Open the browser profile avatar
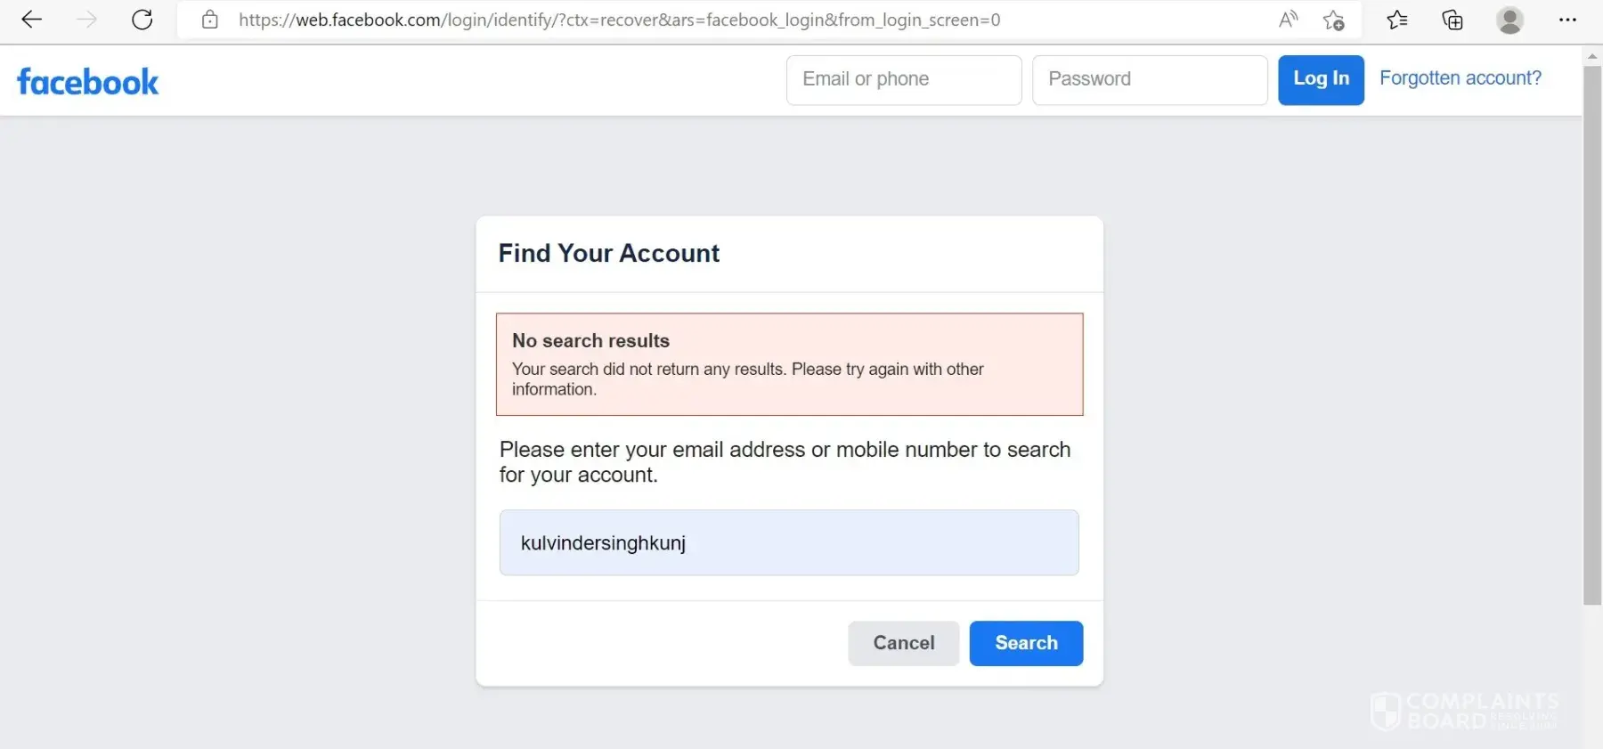 [x=1509, y=20]
